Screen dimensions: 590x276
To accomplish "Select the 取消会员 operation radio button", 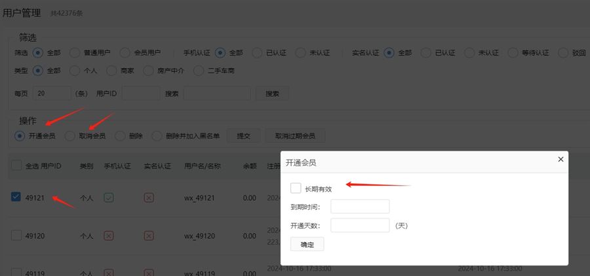I will [70, 136].
